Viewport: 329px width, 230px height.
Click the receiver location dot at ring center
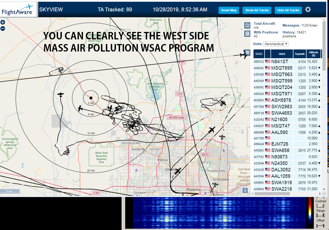tap(91, 98)
